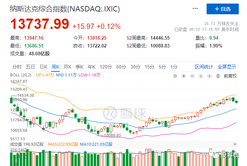Click the LOW:1.16万 Bollinger value
247x166 pixels.
click(x=89, y=75)
